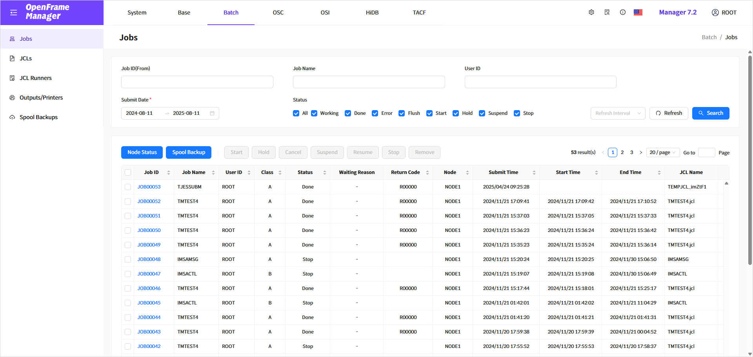The image size is (753, 357).
Task: Select the checkbox for row JOB00053
Action: 128,187
